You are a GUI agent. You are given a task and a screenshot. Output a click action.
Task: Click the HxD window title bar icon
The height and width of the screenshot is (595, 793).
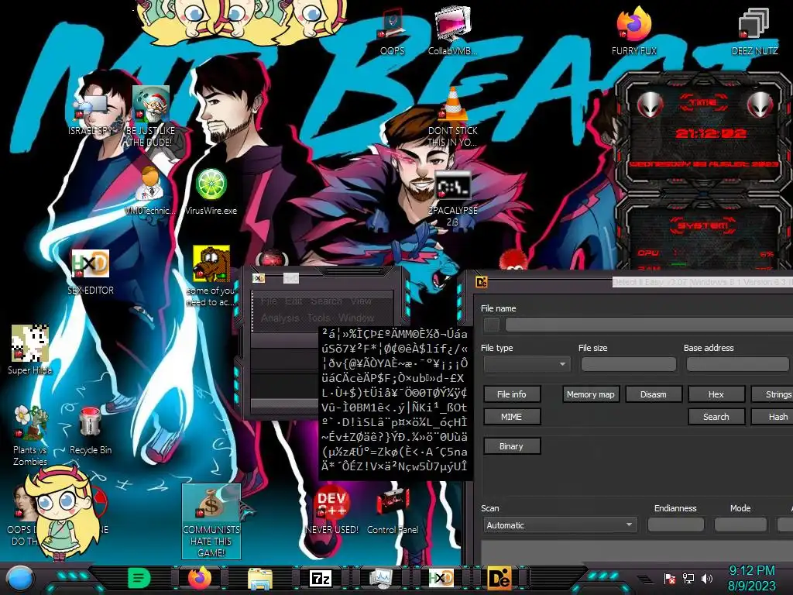point(259,278)
